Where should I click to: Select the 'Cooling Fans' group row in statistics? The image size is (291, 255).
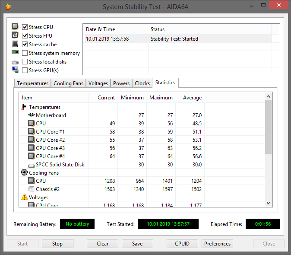tap(142, 173)
